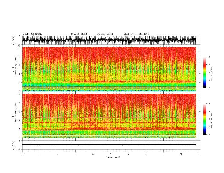Click time axis tick label "10"
The height and width of the screenshot is (173, 224).
point(199,154)
